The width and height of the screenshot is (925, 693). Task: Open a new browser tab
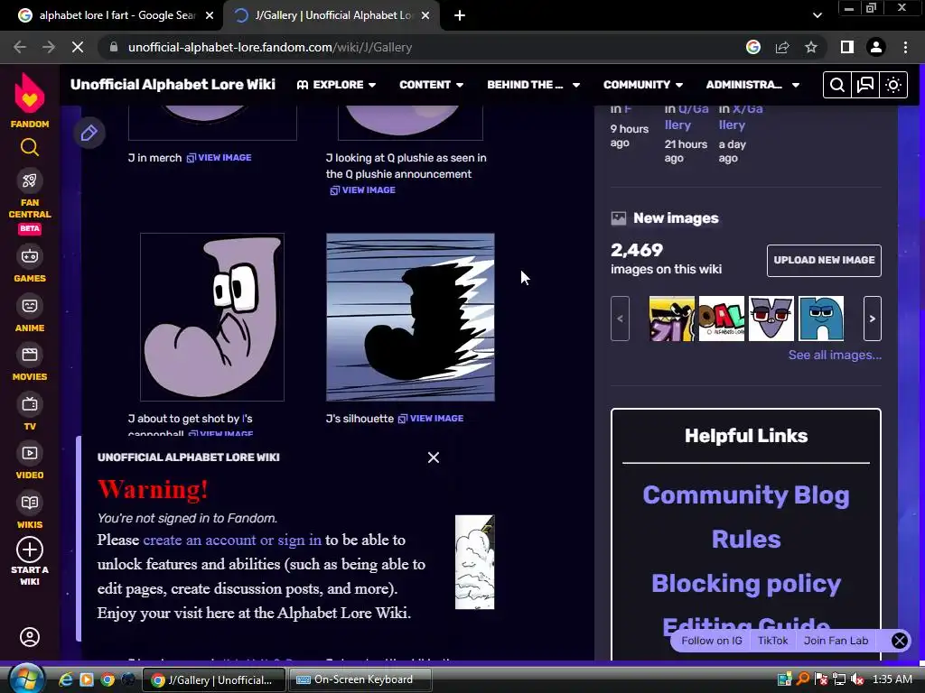click(460, 16)
